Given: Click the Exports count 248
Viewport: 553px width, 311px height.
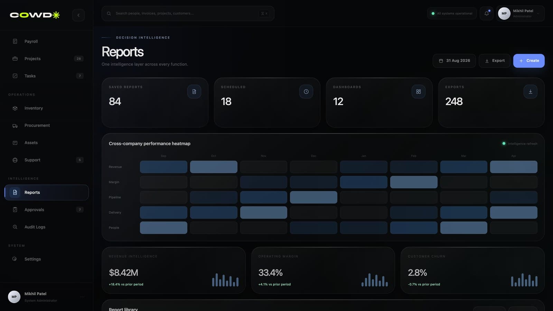Looking at the screenshot, I should [x=454, y=102].
